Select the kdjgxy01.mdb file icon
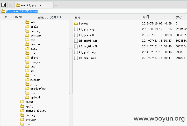 click(x=76, y=46)
